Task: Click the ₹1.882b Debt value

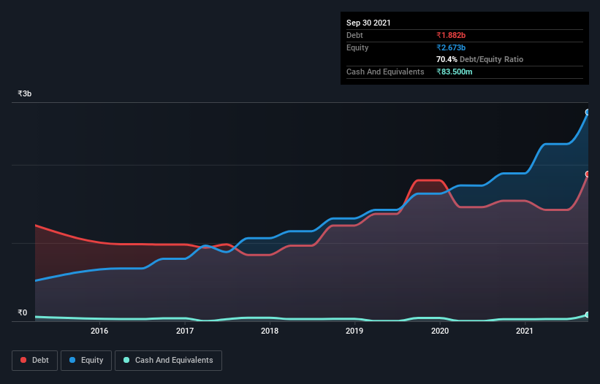Action: 451,35
